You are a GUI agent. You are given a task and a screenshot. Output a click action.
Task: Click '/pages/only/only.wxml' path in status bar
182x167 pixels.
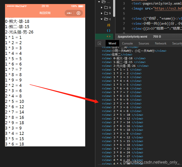(x=132, y=37)
